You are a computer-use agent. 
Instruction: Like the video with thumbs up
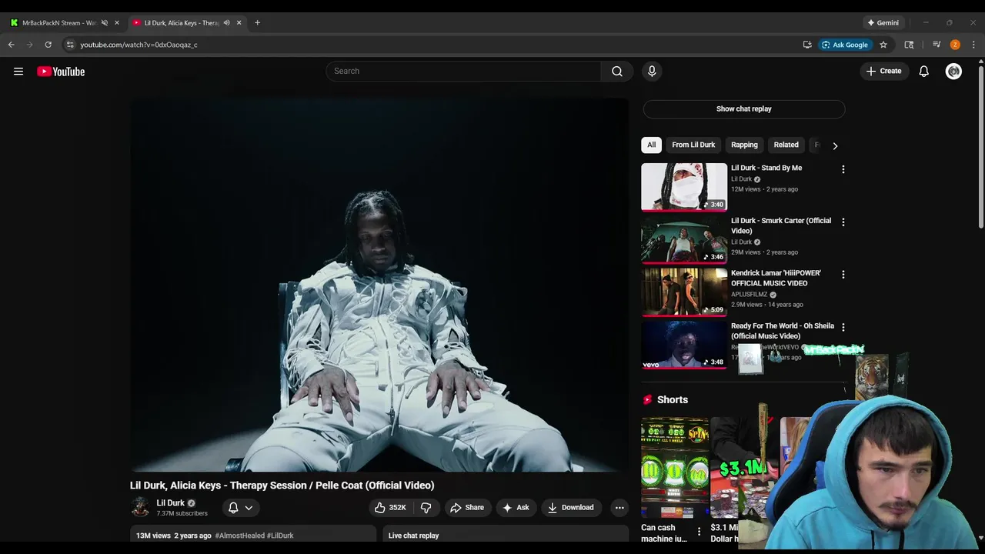click(x=391, y=507)
